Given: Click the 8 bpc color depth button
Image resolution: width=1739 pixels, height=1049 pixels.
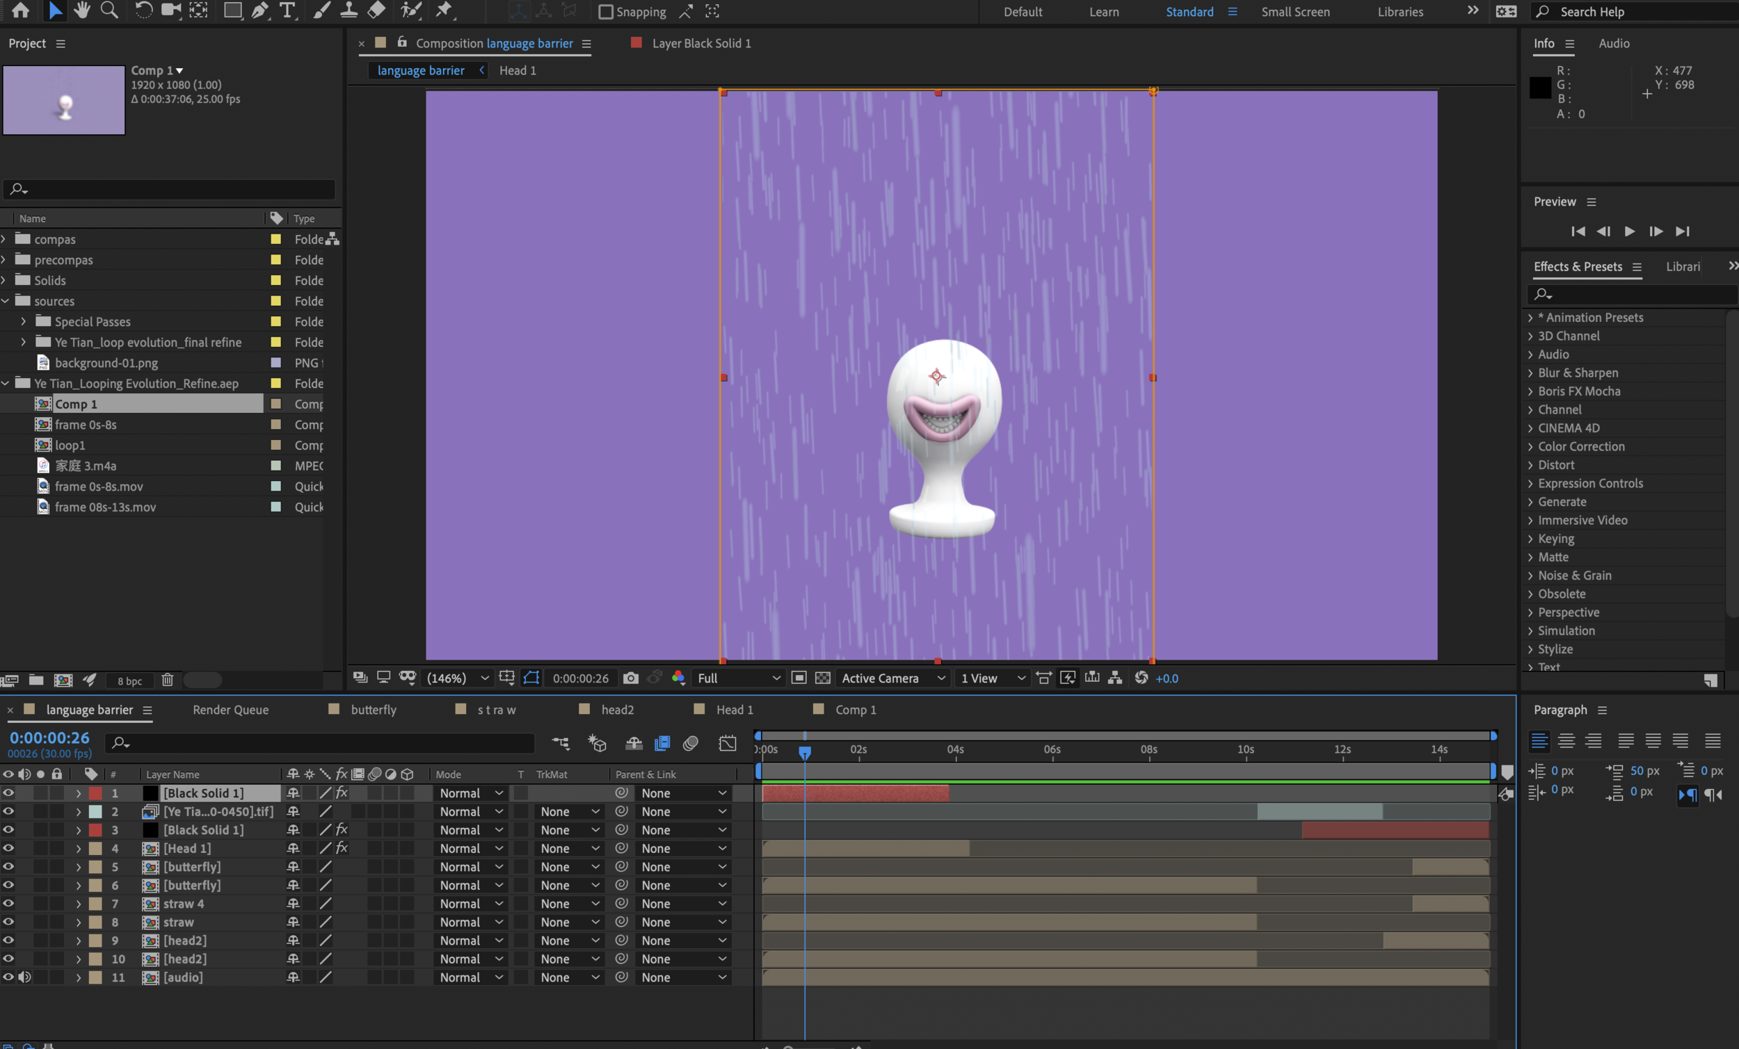Looking at the screenshot, I should [130, 681].
